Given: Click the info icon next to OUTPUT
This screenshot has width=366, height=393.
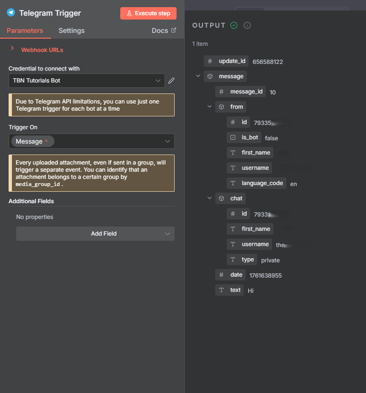Looking at the screenshot, I should (x=247, y=25).
